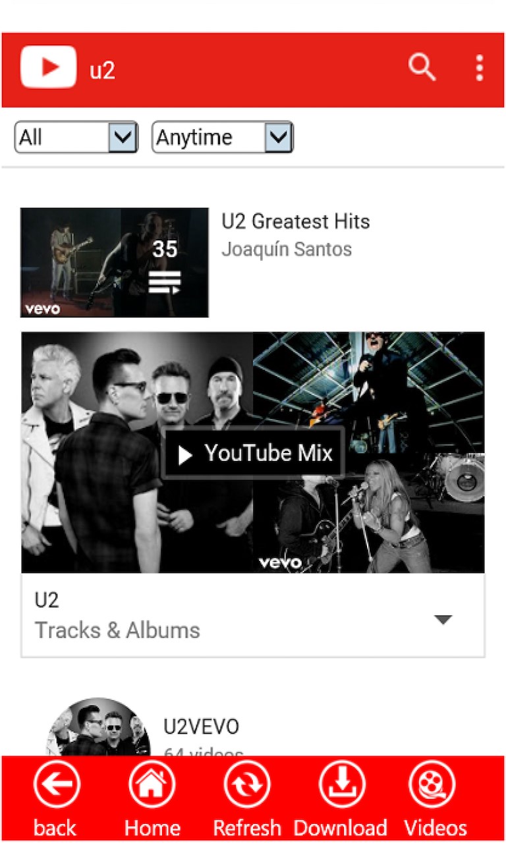Reload the page with the Refresh icon
This screenshot has height=843, width=506.
tap(247, 784)
